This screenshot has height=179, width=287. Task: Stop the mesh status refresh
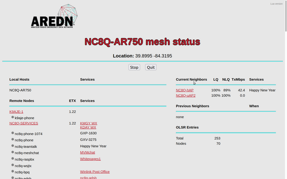(x=134, y=67)
